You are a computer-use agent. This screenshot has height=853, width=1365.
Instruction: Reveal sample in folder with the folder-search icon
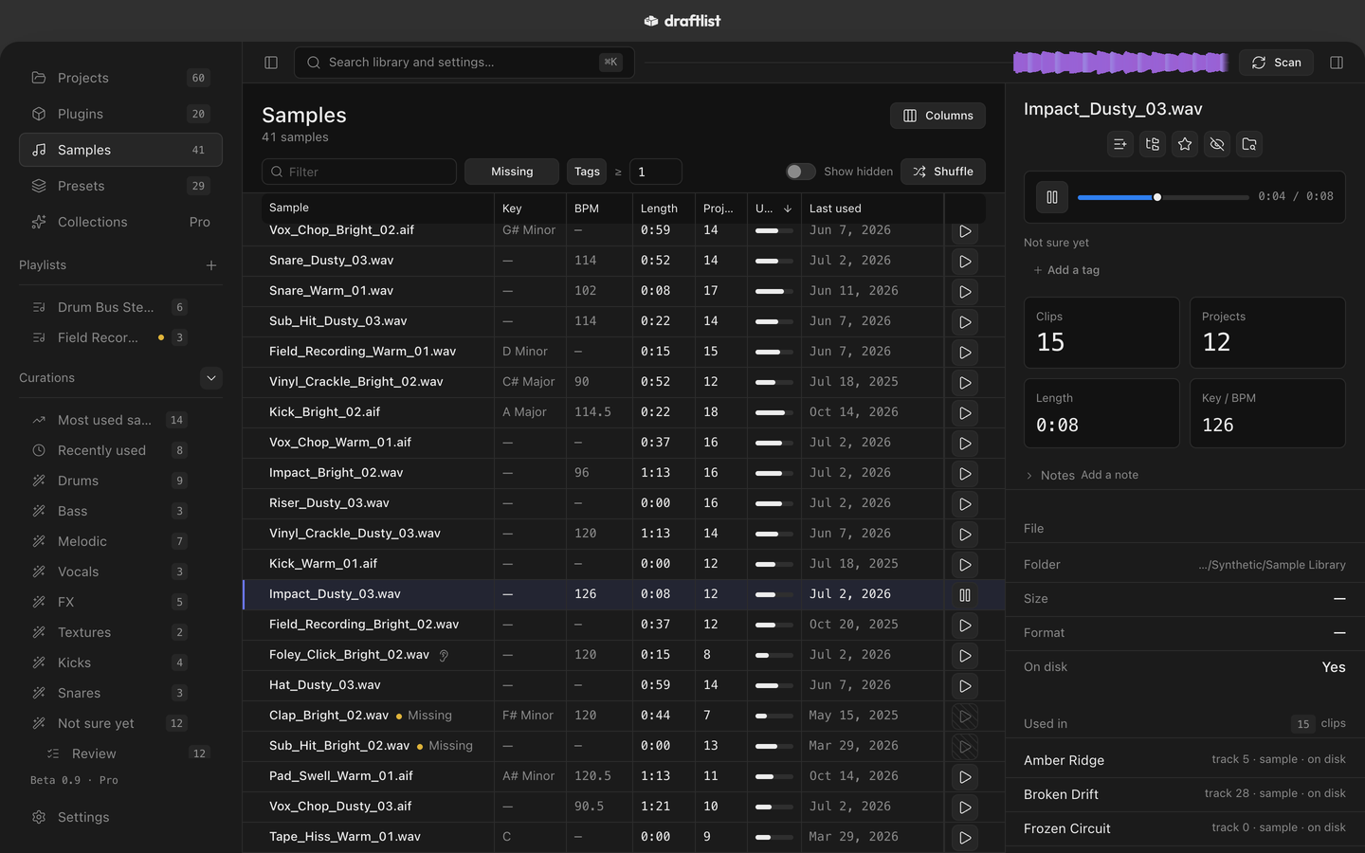pos(1249,144)
